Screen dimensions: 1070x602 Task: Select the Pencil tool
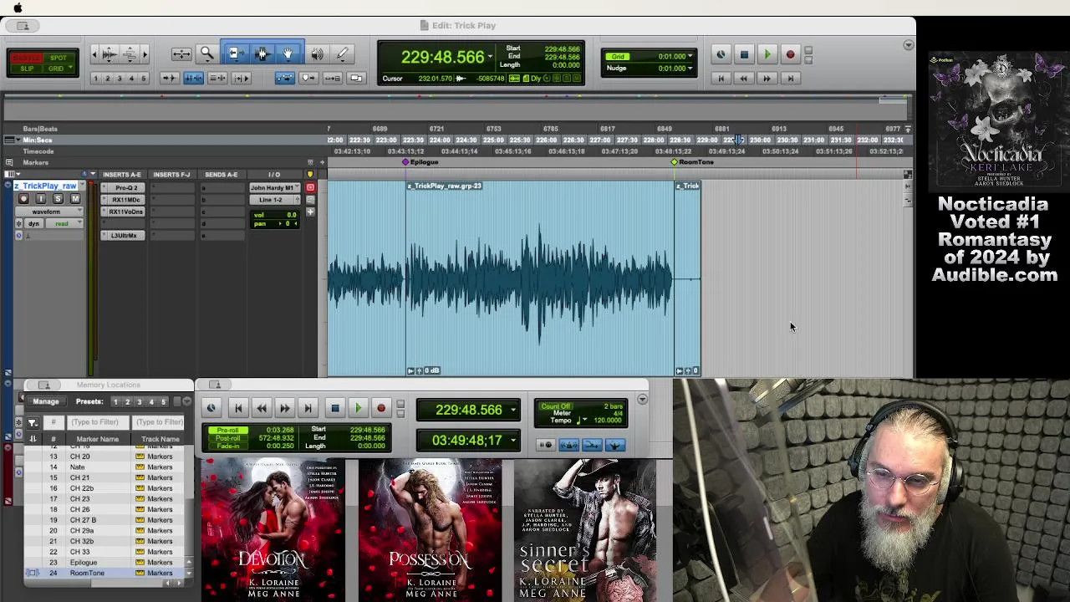(342, 54)
